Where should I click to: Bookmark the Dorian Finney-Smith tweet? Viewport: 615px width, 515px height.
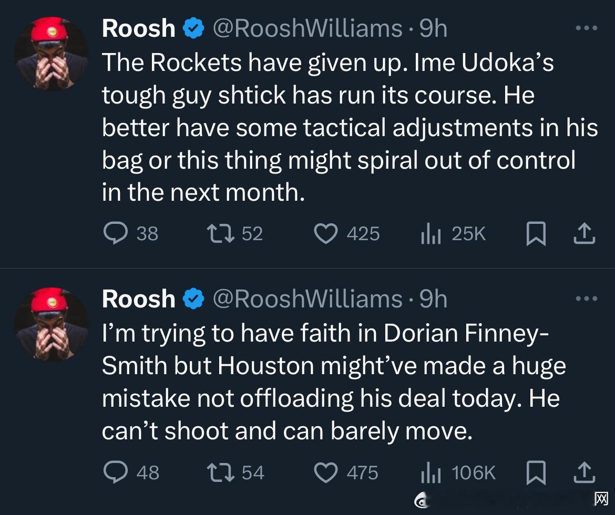click(x=536, y=472)
